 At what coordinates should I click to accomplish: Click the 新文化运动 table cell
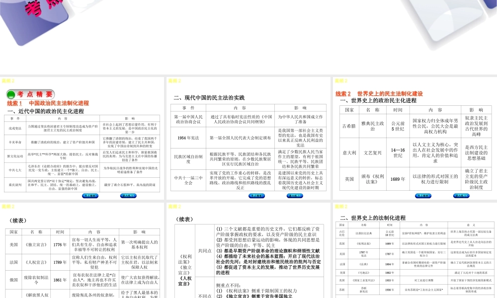click(15, 156)
